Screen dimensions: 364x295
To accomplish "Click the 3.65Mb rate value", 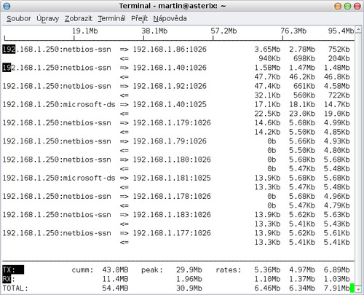I will (267, 50).
